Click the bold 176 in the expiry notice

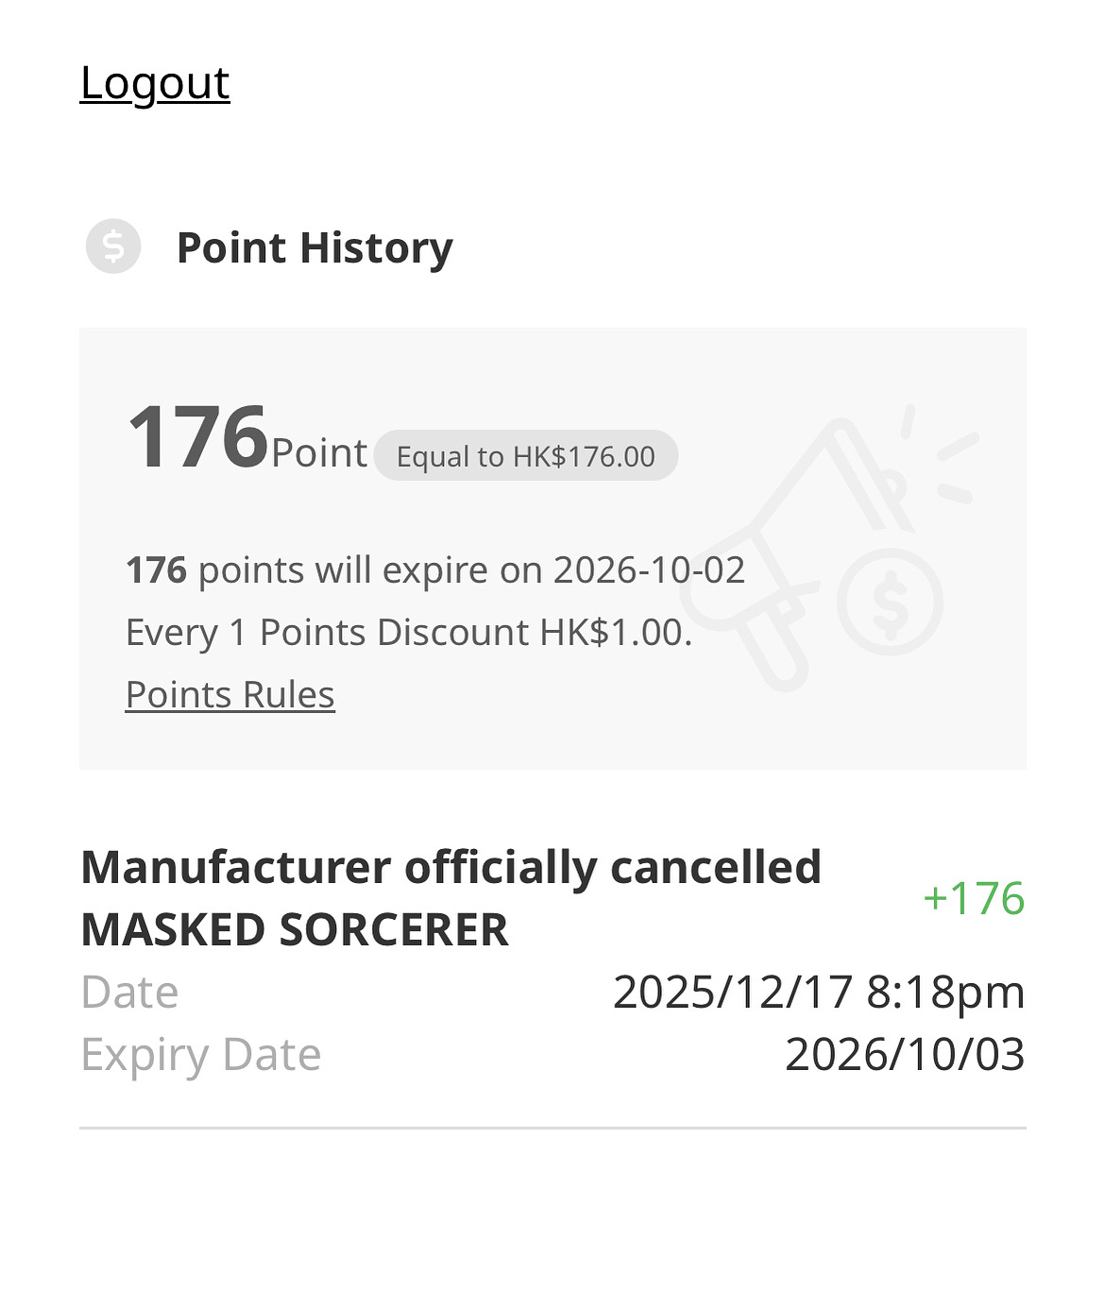tap(157, 570)
